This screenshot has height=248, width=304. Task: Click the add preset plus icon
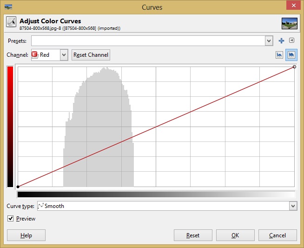(x=281, y=41)
